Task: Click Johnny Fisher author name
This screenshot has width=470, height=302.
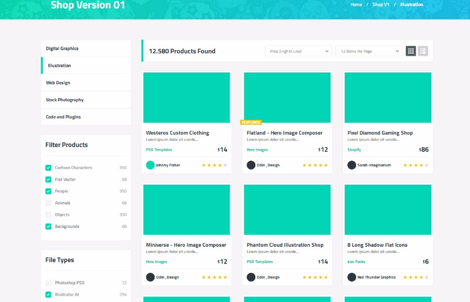Action: [168, 165]
